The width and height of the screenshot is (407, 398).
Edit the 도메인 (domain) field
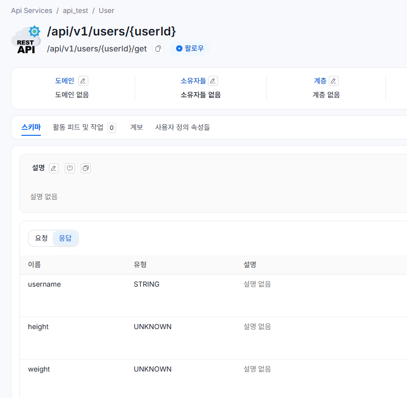pyautogui.click(x=83, y=81)
